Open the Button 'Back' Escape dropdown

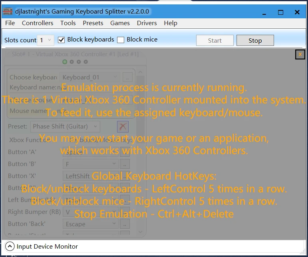91,224
